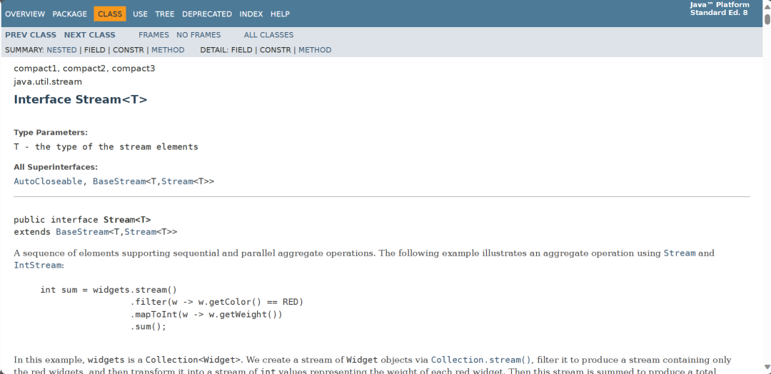Go to Prev Class
771x374 pixels.
[31, 34]
